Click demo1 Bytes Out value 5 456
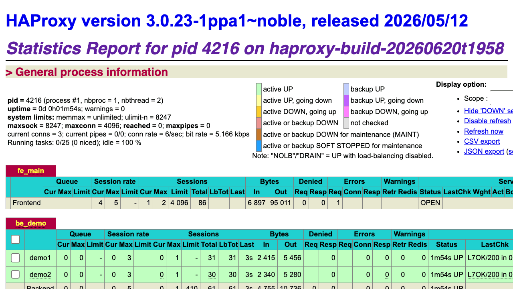The width and height of the screenshot is (513, 289). click(291, 258)
